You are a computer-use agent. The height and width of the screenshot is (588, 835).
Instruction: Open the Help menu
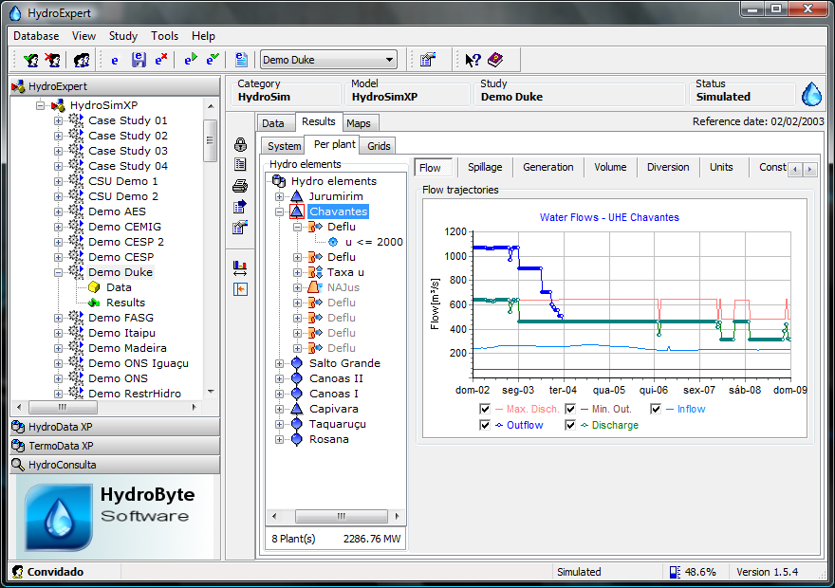(203, 36)
